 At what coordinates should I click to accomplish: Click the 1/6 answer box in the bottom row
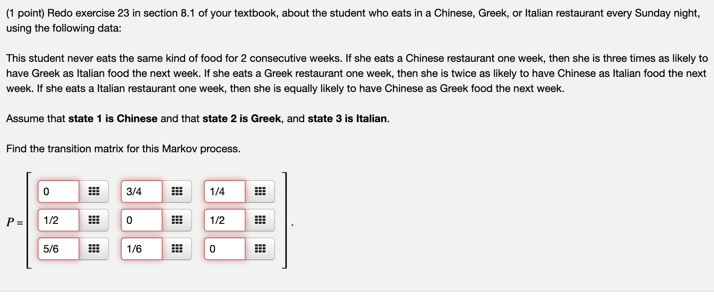pyautogui.click(x=141, y=249)
